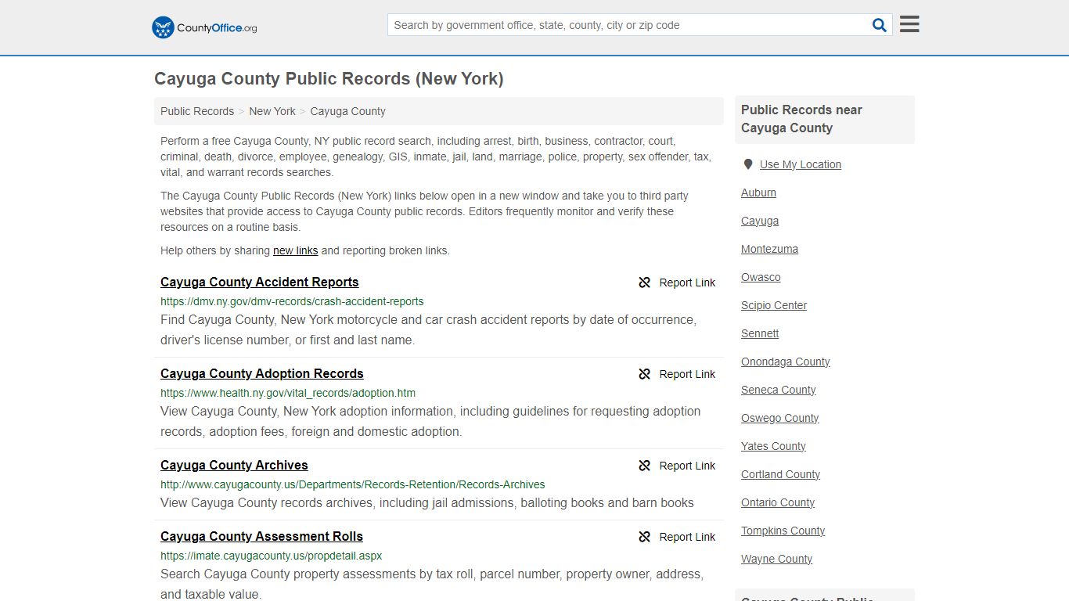Report link for Cayuga County Archives
The width and height of the screenshot is (1069, 601).
(x=687, y=466)
